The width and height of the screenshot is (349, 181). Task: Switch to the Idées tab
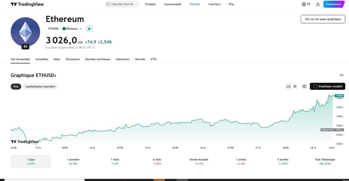[x=57, y=59]
